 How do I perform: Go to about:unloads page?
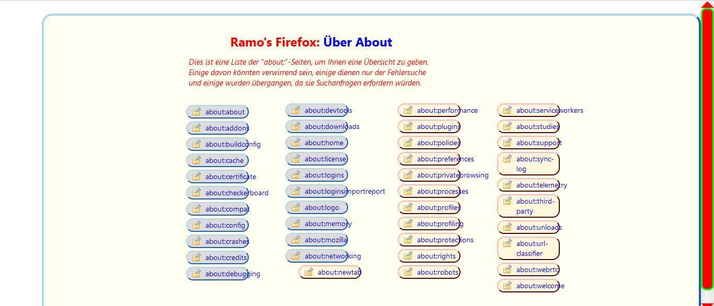(539, 228)
